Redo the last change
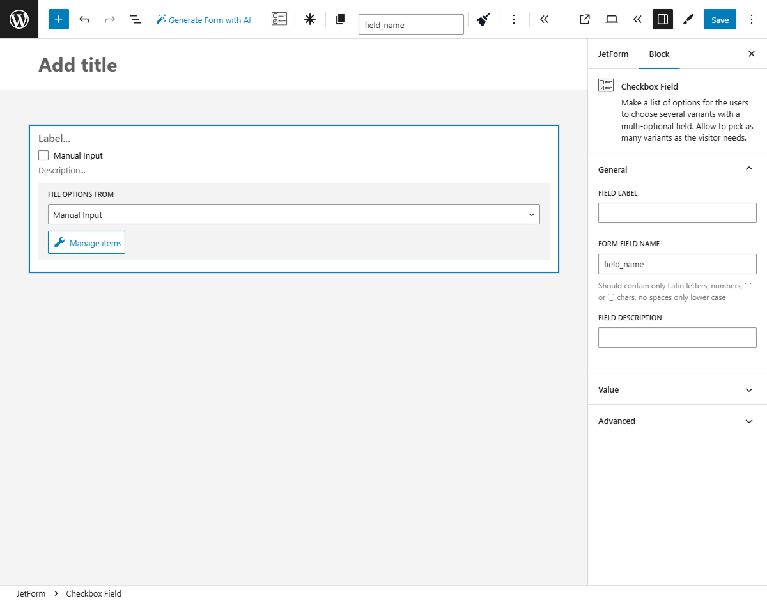 point(110,19)
